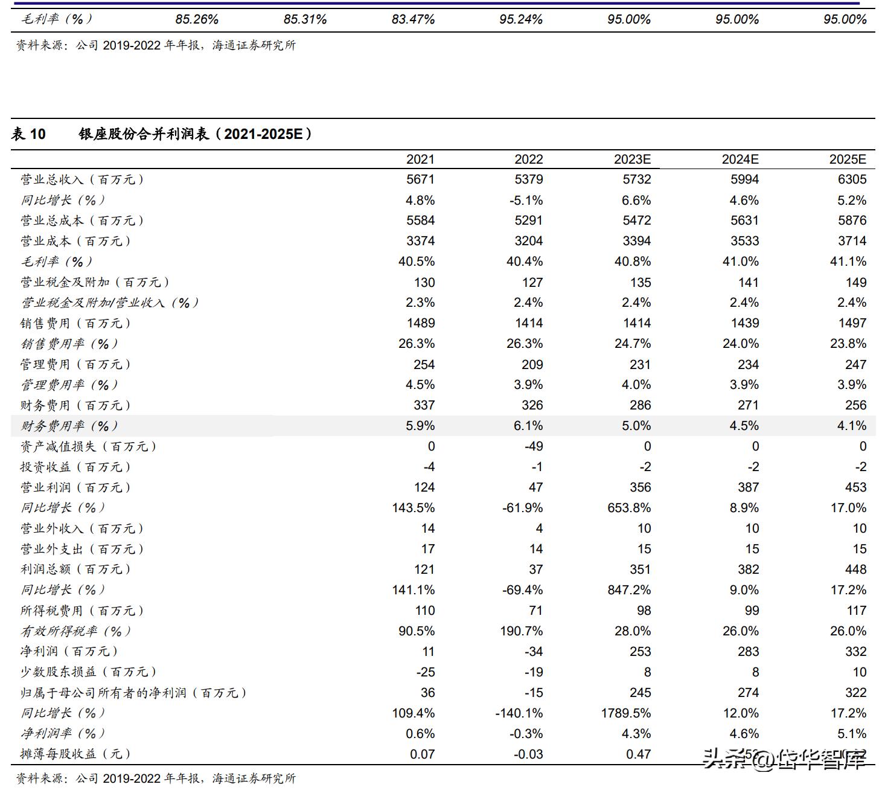Click the highlighted row label 财务费用率（%）
This screenshot has width=885, height=790.
coord(69,426)
